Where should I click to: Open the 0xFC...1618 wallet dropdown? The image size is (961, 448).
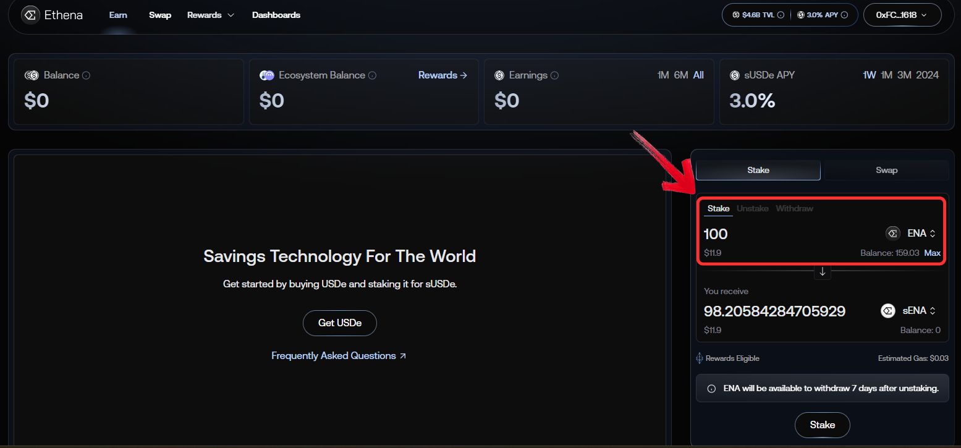[x=902, y=15]
